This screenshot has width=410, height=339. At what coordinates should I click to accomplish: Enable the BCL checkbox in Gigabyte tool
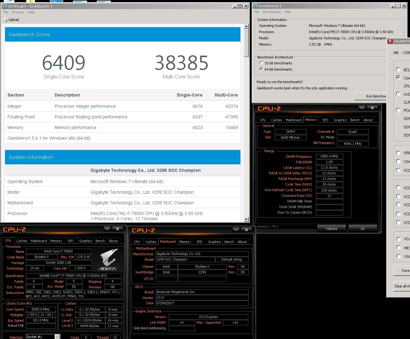pyautogui.click(x=398, y=70)
